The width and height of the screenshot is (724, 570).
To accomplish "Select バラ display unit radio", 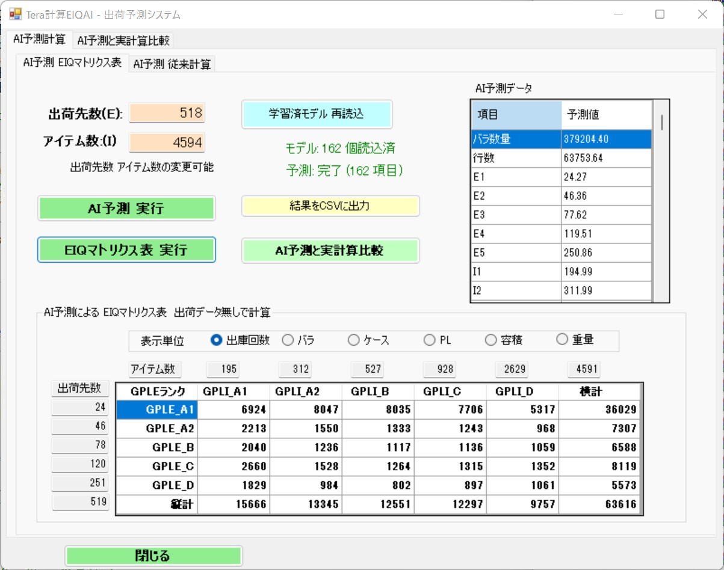I will 299,340.
